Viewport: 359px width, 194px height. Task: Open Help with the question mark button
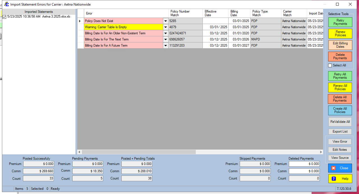(340, 179)
